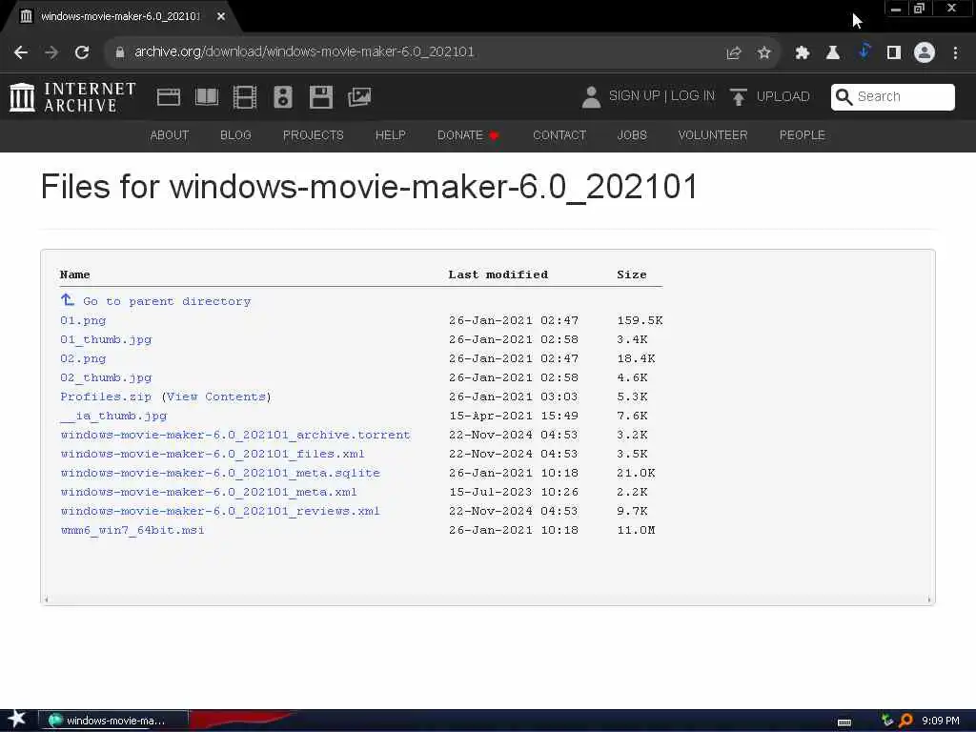Open the Audio speaker icon
The image size is (976, 732).
[282, 97]
